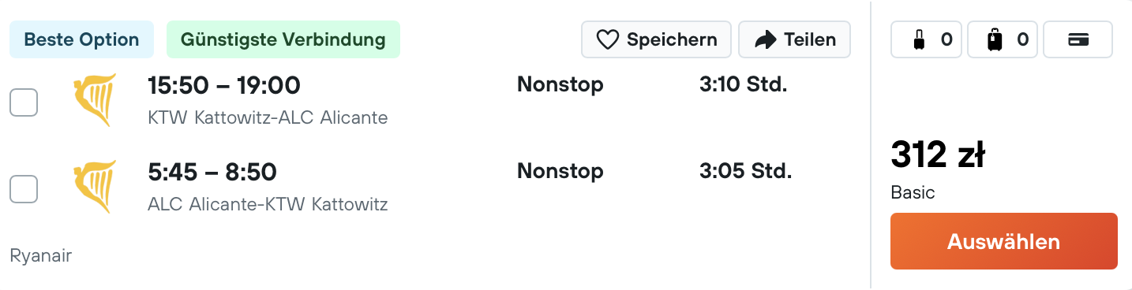
Task: Click the Basic fare label
Action: click(x=913, y=192)
